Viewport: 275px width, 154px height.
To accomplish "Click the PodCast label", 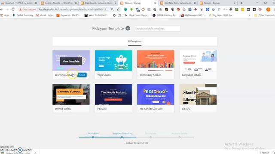I will point(102,109).
